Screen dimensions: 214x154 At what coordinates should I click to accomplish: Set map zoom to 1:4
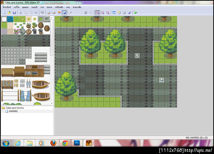(108, 13)
